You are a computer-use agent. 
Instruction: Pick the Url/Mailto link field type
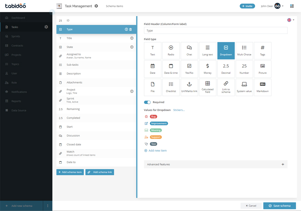point(189,88)
